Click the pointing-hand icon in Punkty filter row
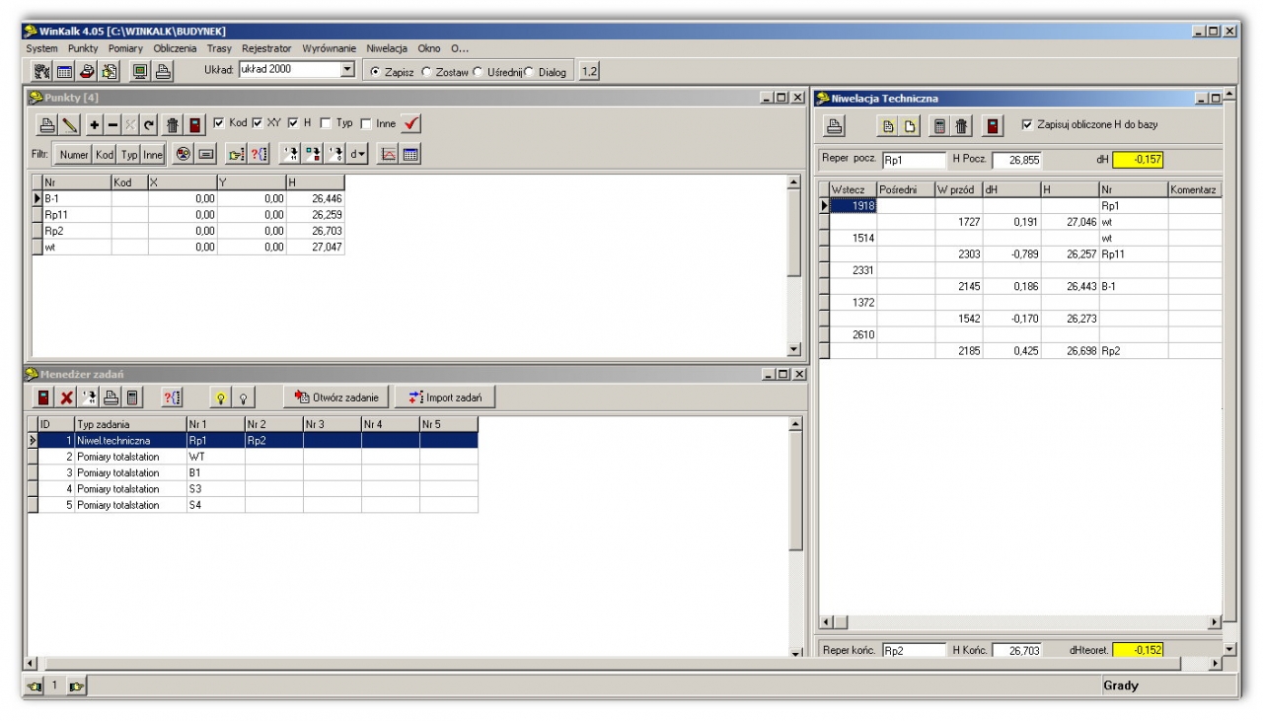Viewport: 1263px width, 721px height. click(235, 154)
